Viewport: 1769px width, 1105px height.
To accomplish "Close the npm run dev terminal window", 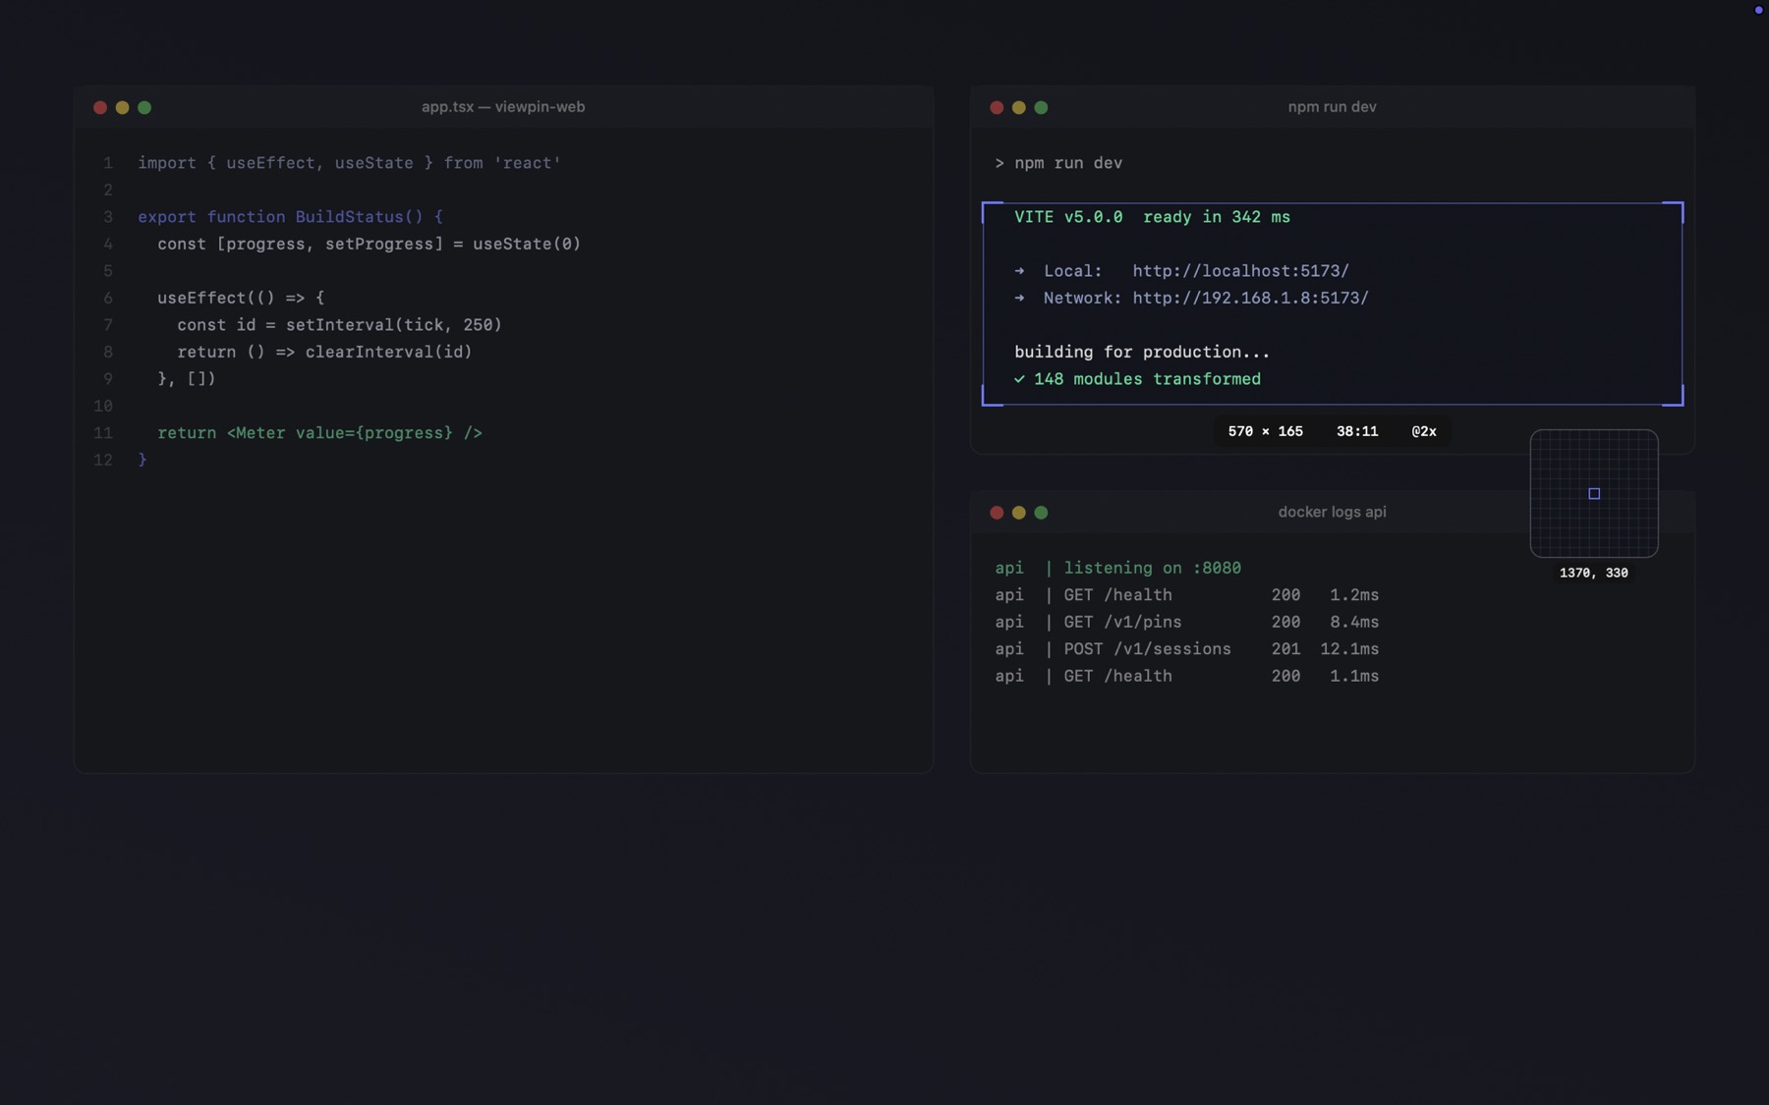I will tap(997, 108).
